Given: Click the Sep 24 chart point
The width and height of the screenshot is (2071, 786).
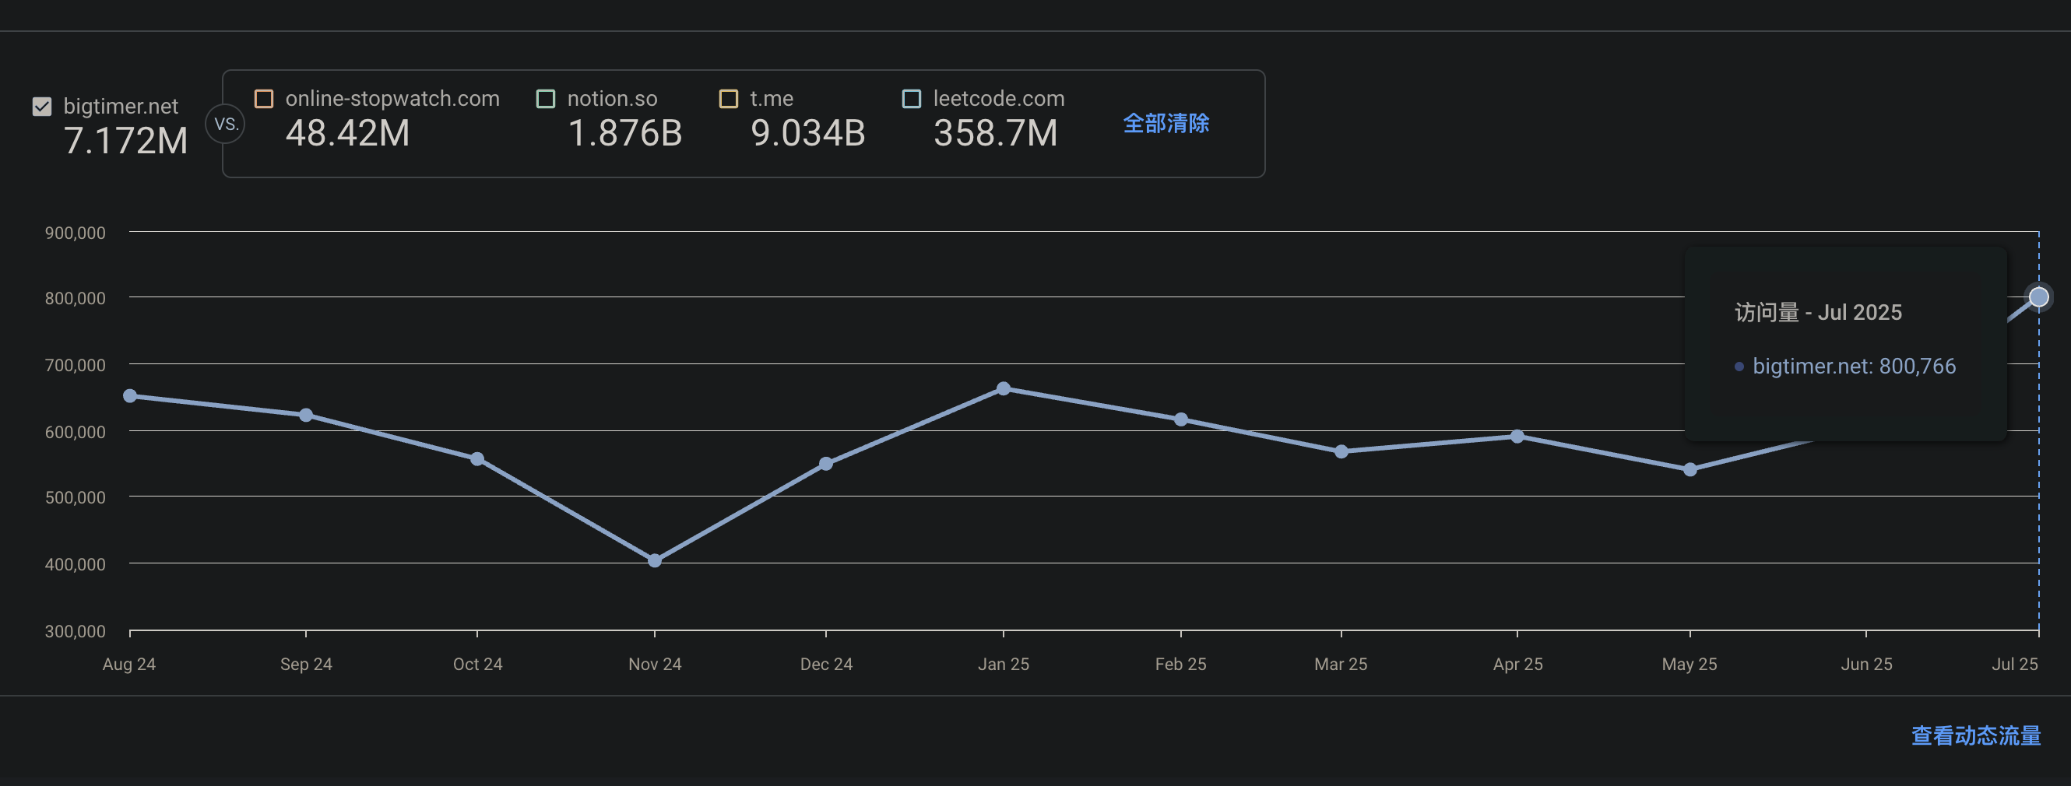Looking at the screenshot, I should 305,415.
